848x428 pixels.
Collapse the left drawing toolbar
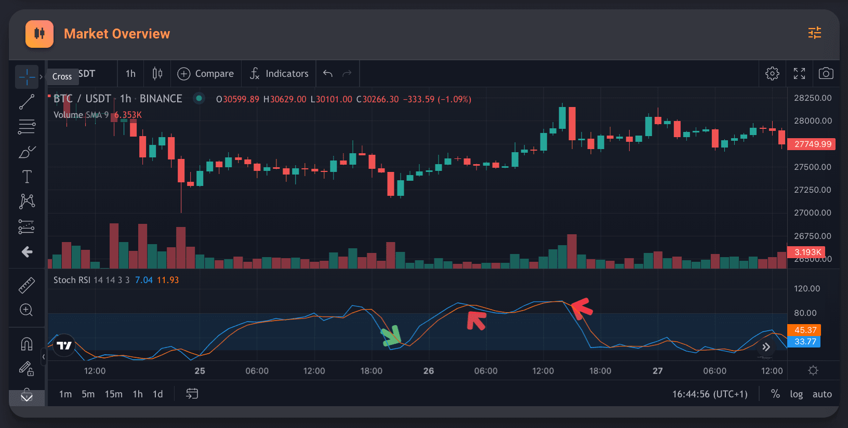44,357
